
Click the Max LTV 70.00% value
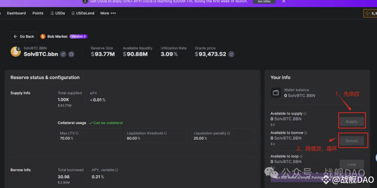coord(67,138)
